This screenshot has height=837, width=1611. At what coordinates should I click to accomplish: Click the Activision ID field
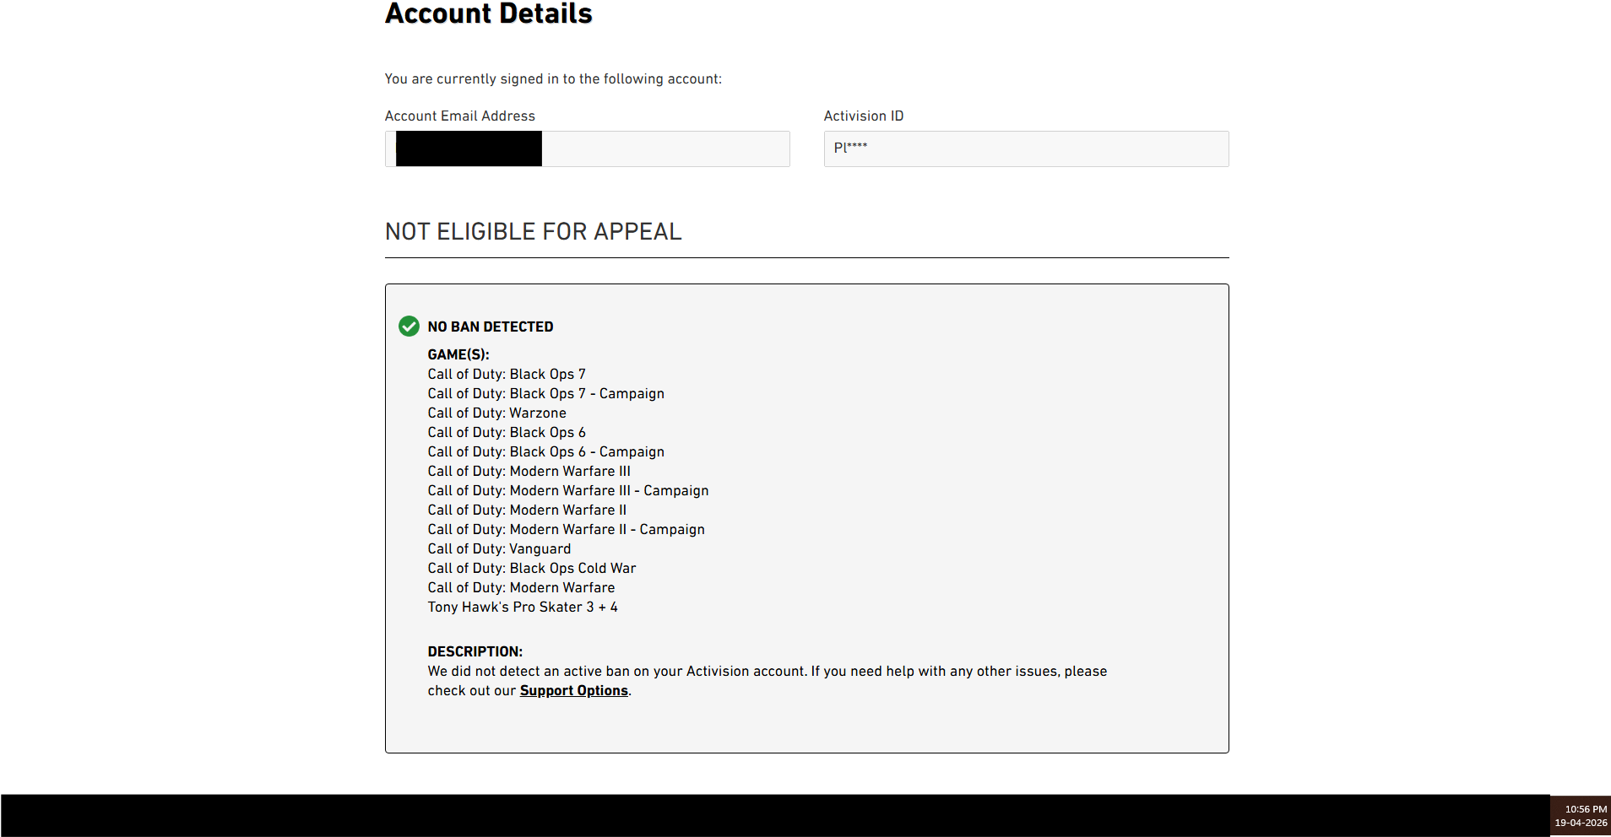(1027, 148)
